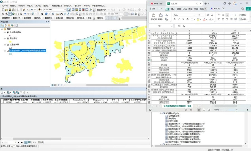Activate the Pan hand tool
This screenshot has width=251, height=151.
click(10, 14)
